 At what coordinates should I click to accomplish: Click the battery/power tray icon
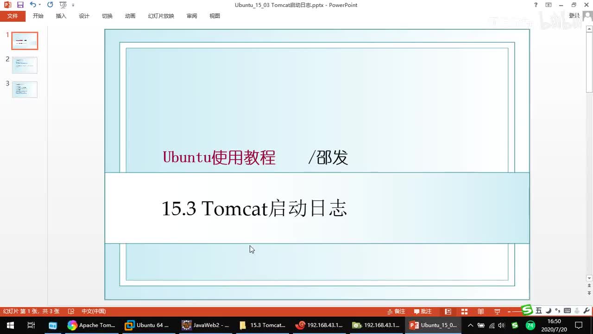coord(481,325)
